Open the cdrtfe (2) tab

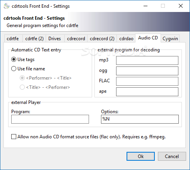(34, 39)
